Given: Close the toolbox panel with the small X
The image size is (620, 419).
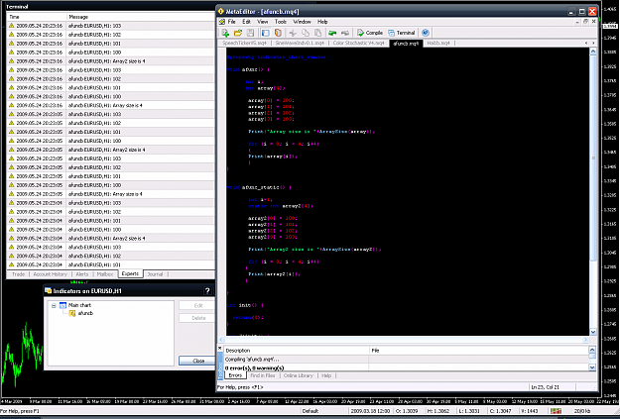Looking at the screenshot, I should pyautogui.click(x=220, y=349).
